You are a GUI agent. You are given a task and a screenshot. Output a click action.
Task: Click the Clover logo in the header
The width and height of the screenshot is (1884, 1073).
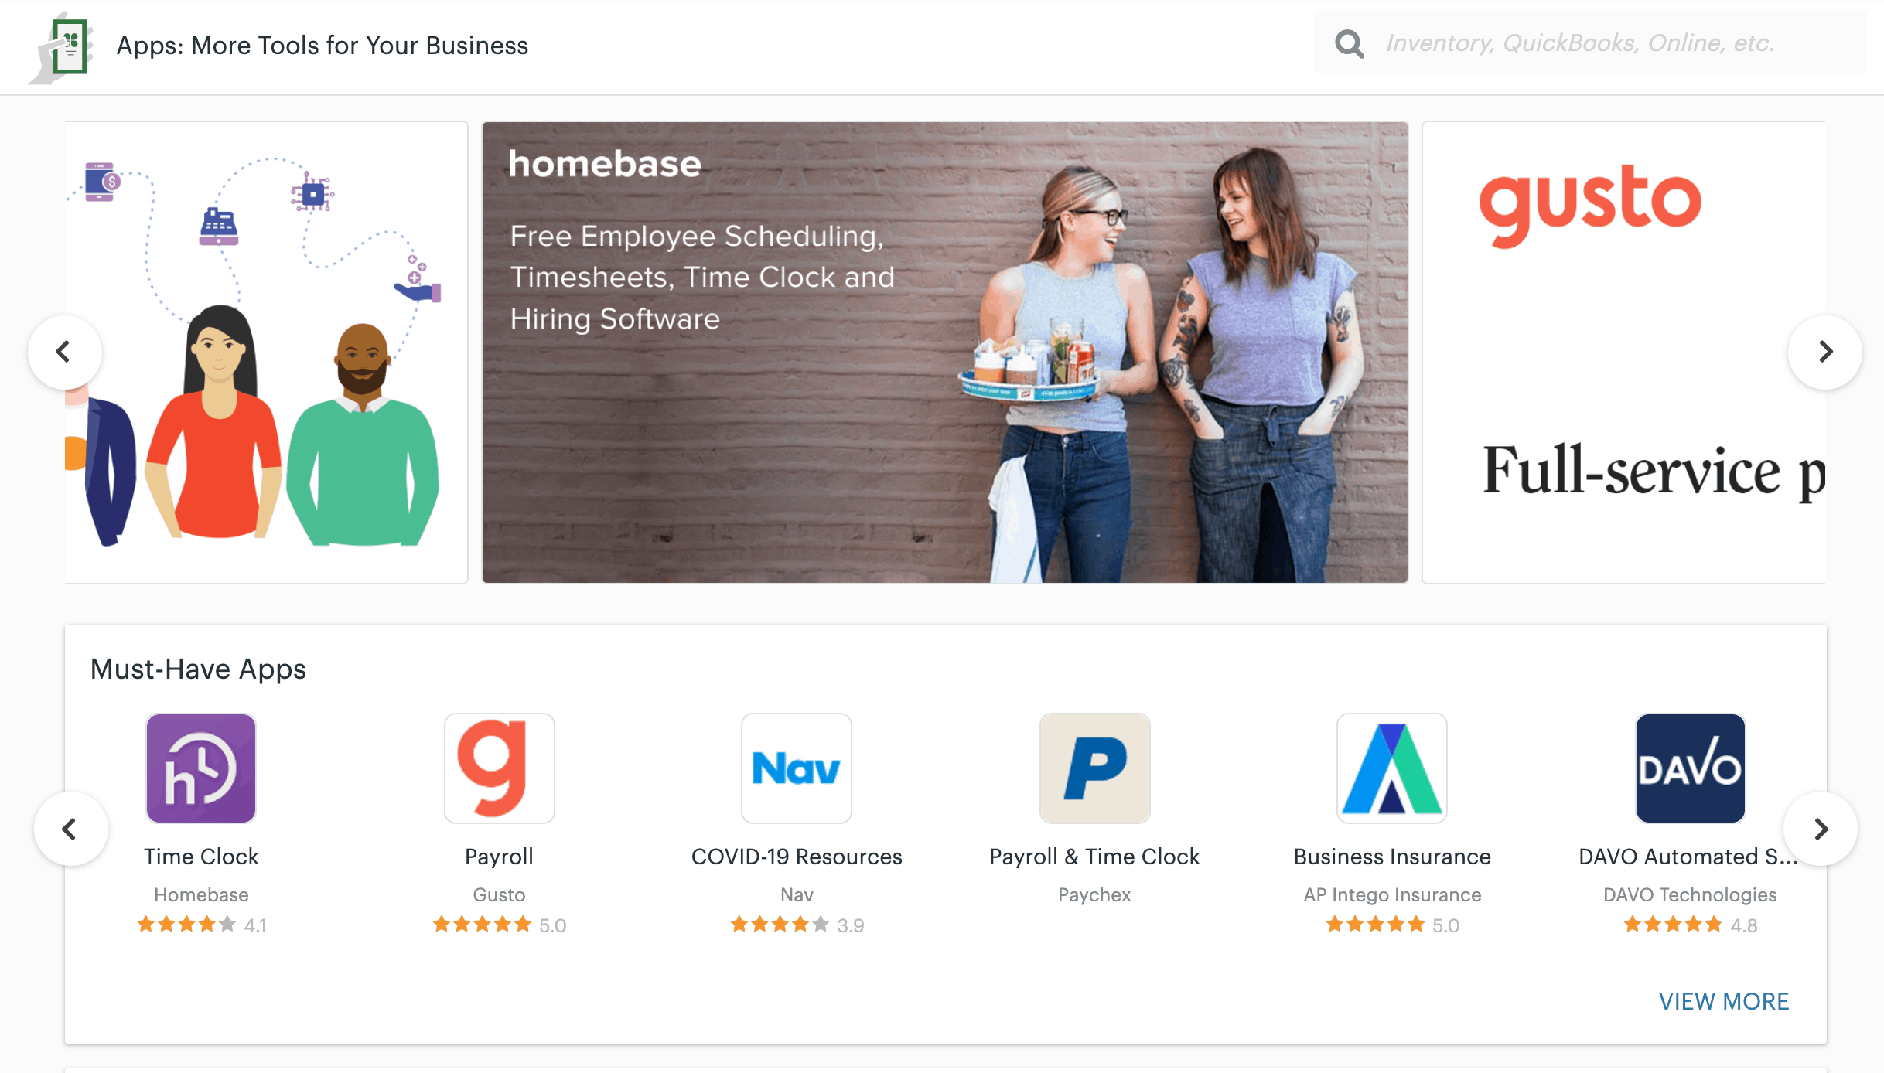62,46
